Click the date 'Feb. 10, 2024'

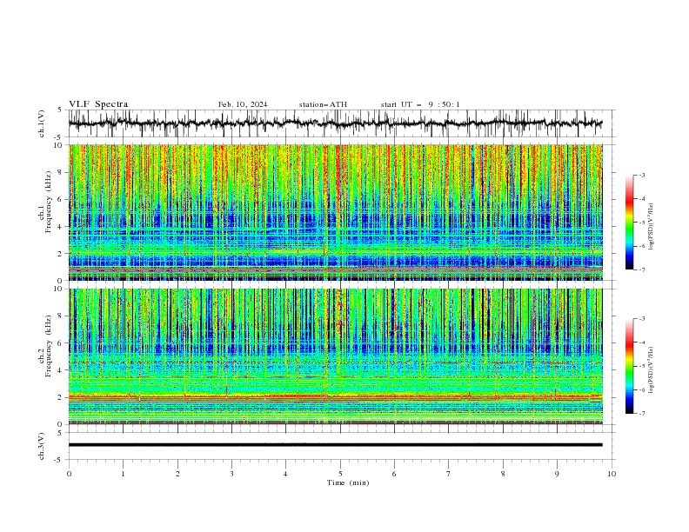243,104
